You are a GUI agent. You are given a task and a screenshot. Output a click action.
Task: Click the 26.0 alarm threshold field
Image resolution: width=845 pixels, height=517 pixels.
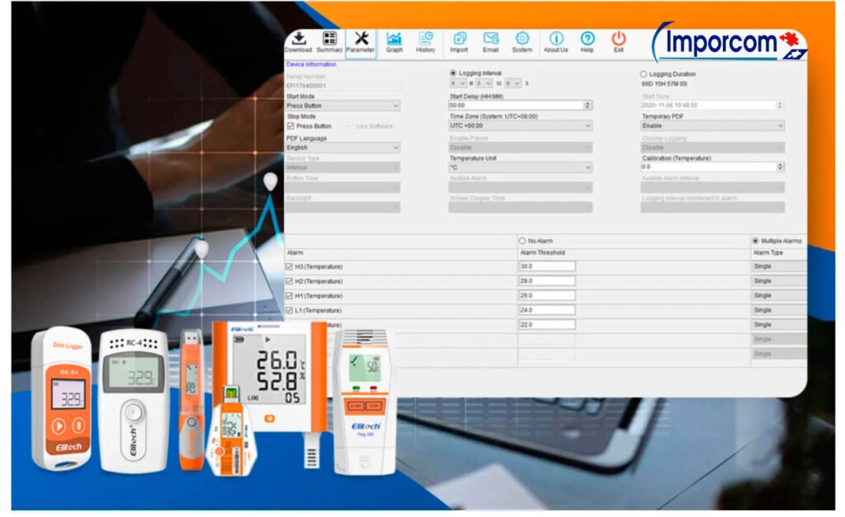(547, 296)
